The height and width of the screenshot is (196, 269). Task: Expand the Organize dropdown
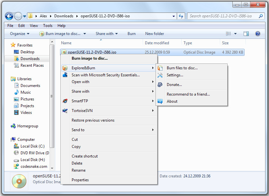click(20, 34)
